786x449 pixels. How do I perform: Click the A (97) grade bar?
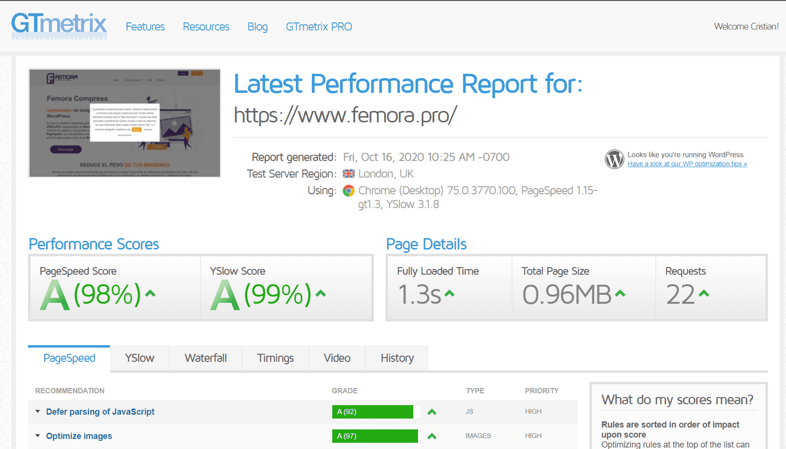(x=376, y=436)
